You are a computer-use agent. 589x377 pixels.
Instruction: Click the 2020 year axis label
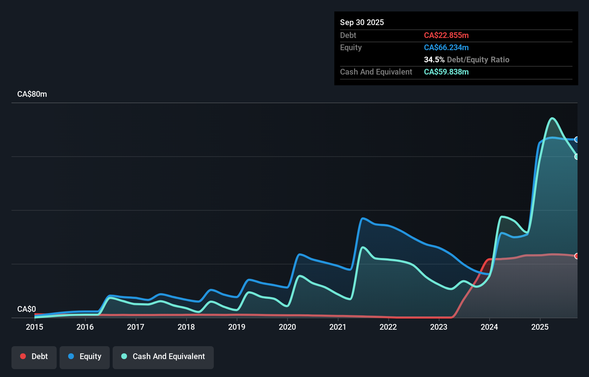(x=287, y=327)
